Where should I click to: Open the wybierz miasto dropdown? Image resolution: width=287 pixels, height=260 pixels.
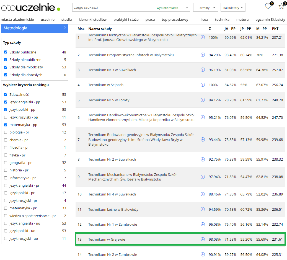click(172, 8)
